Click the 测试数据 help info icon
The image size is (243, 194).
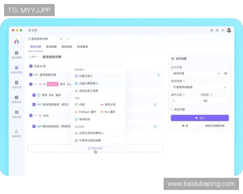point(184,81)
